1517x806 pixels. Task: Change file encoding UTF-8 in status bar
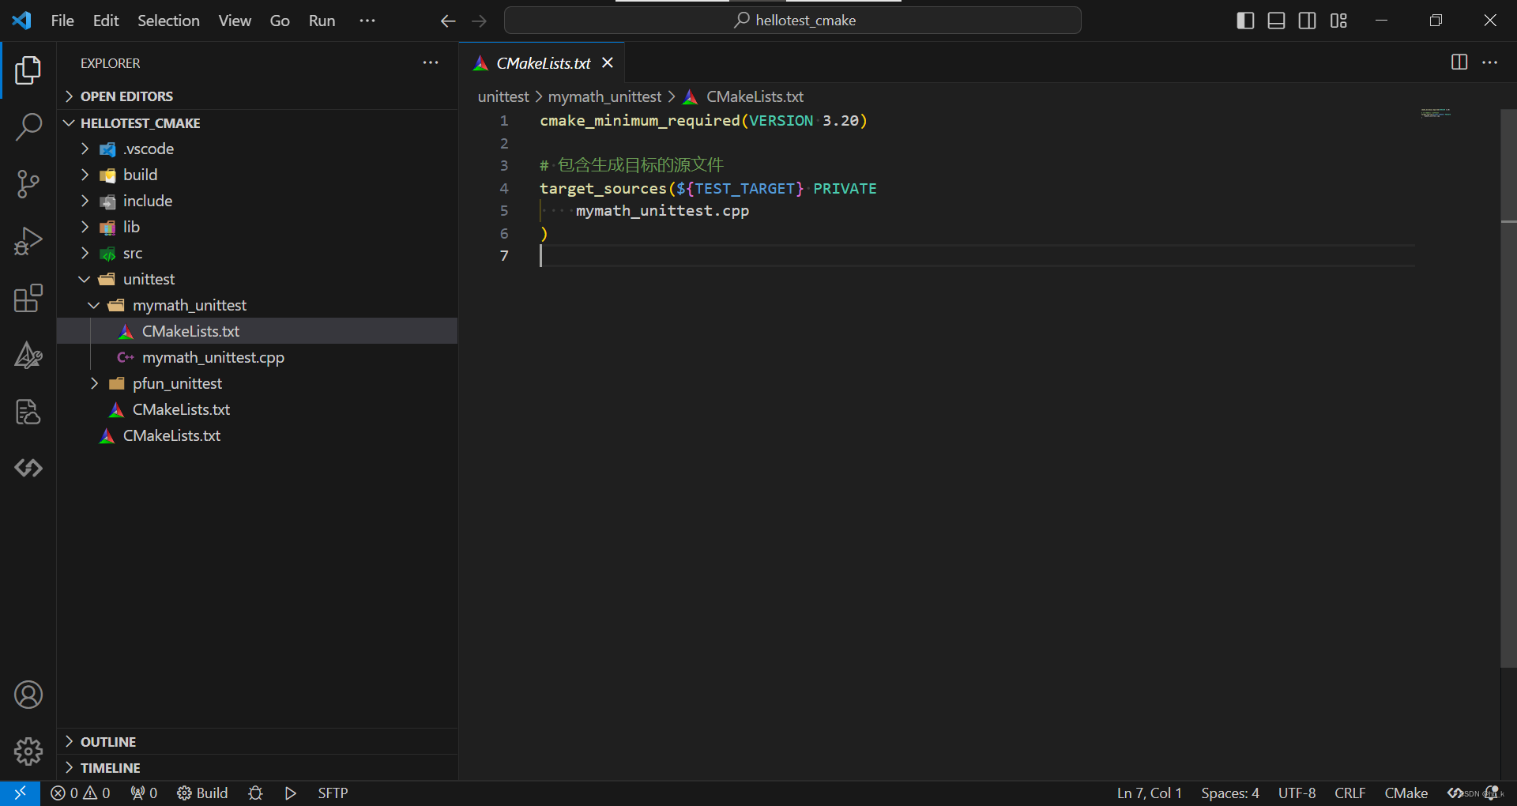[1297, 793]
